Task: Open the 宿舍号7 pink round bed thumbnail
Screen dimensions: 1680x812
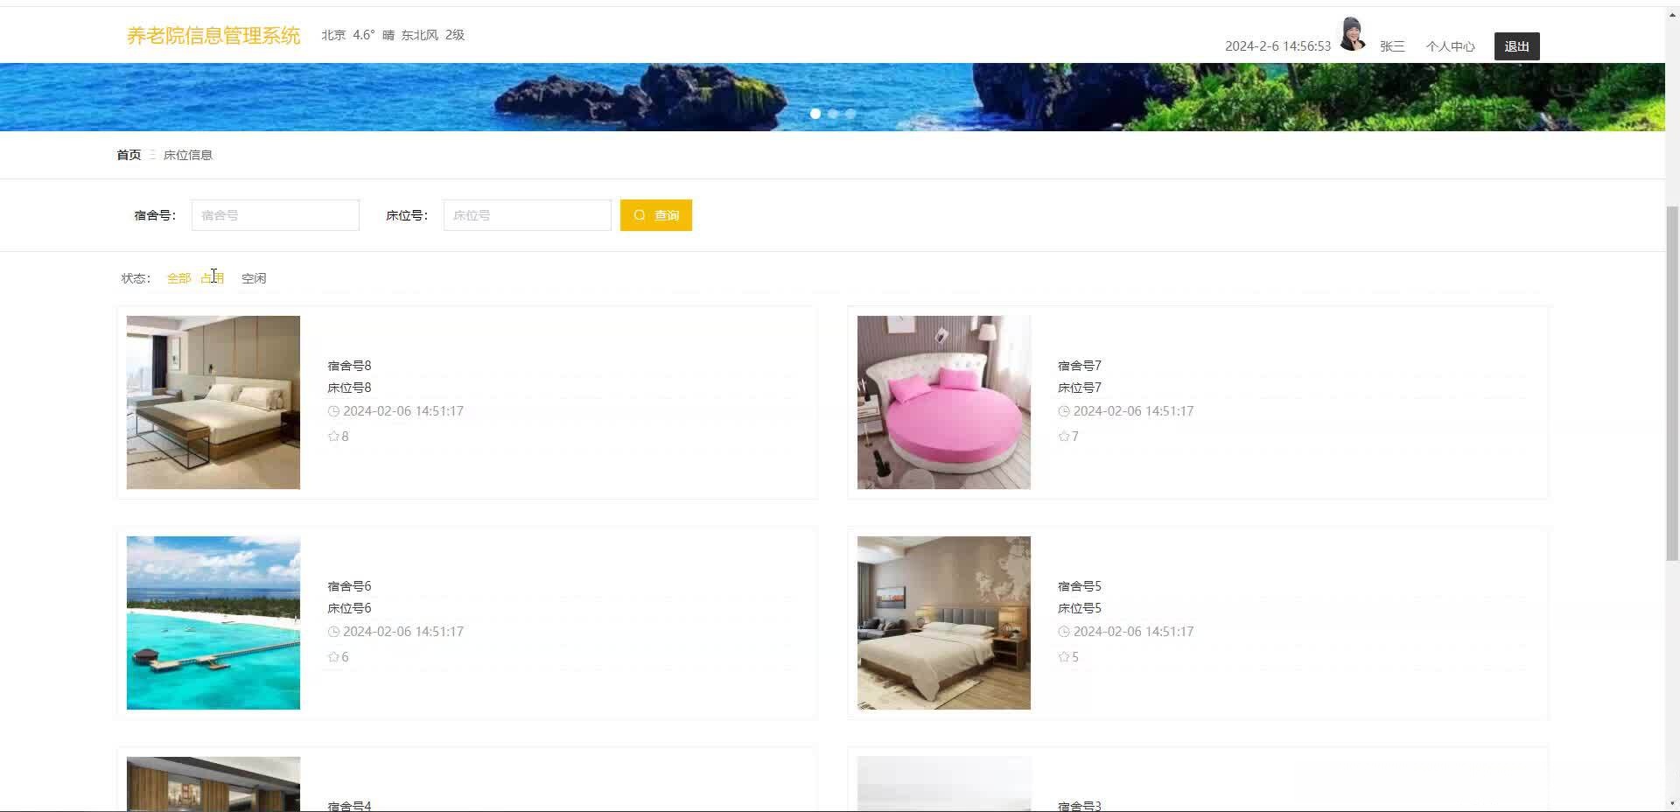Action: point(944,402)
